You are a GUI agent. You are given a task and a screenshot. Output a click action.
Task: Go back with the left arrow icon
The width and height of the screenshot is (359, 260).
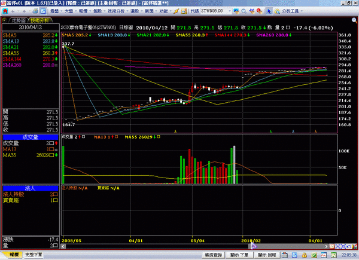(x=13, y=11)
